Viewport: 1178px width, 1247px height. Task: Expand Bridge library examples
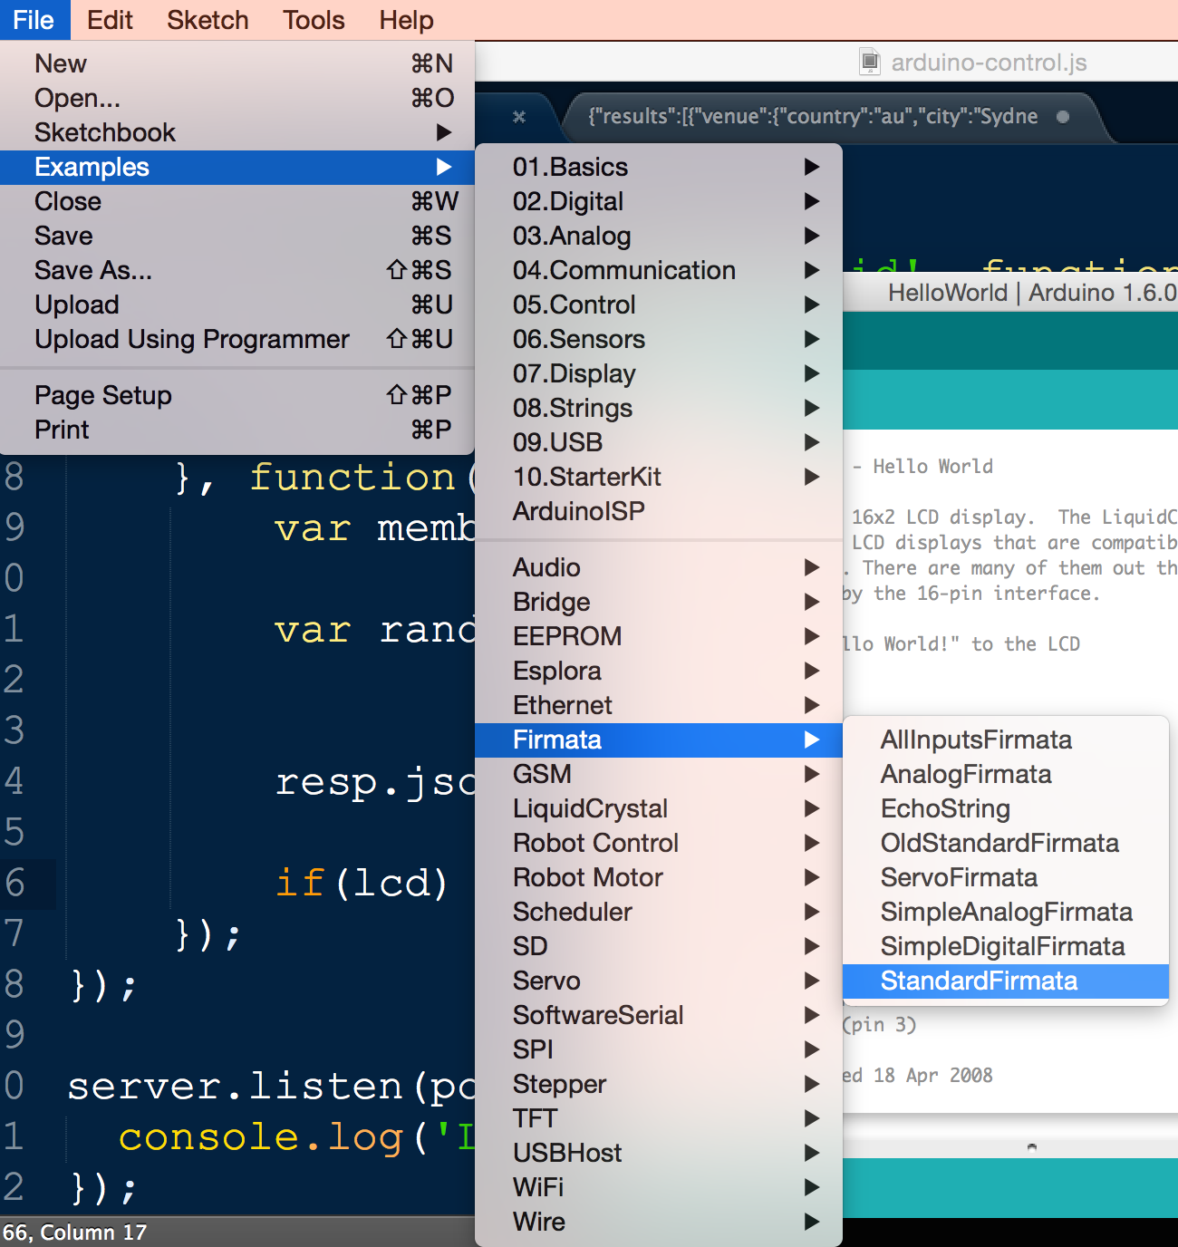click(659, 602)
